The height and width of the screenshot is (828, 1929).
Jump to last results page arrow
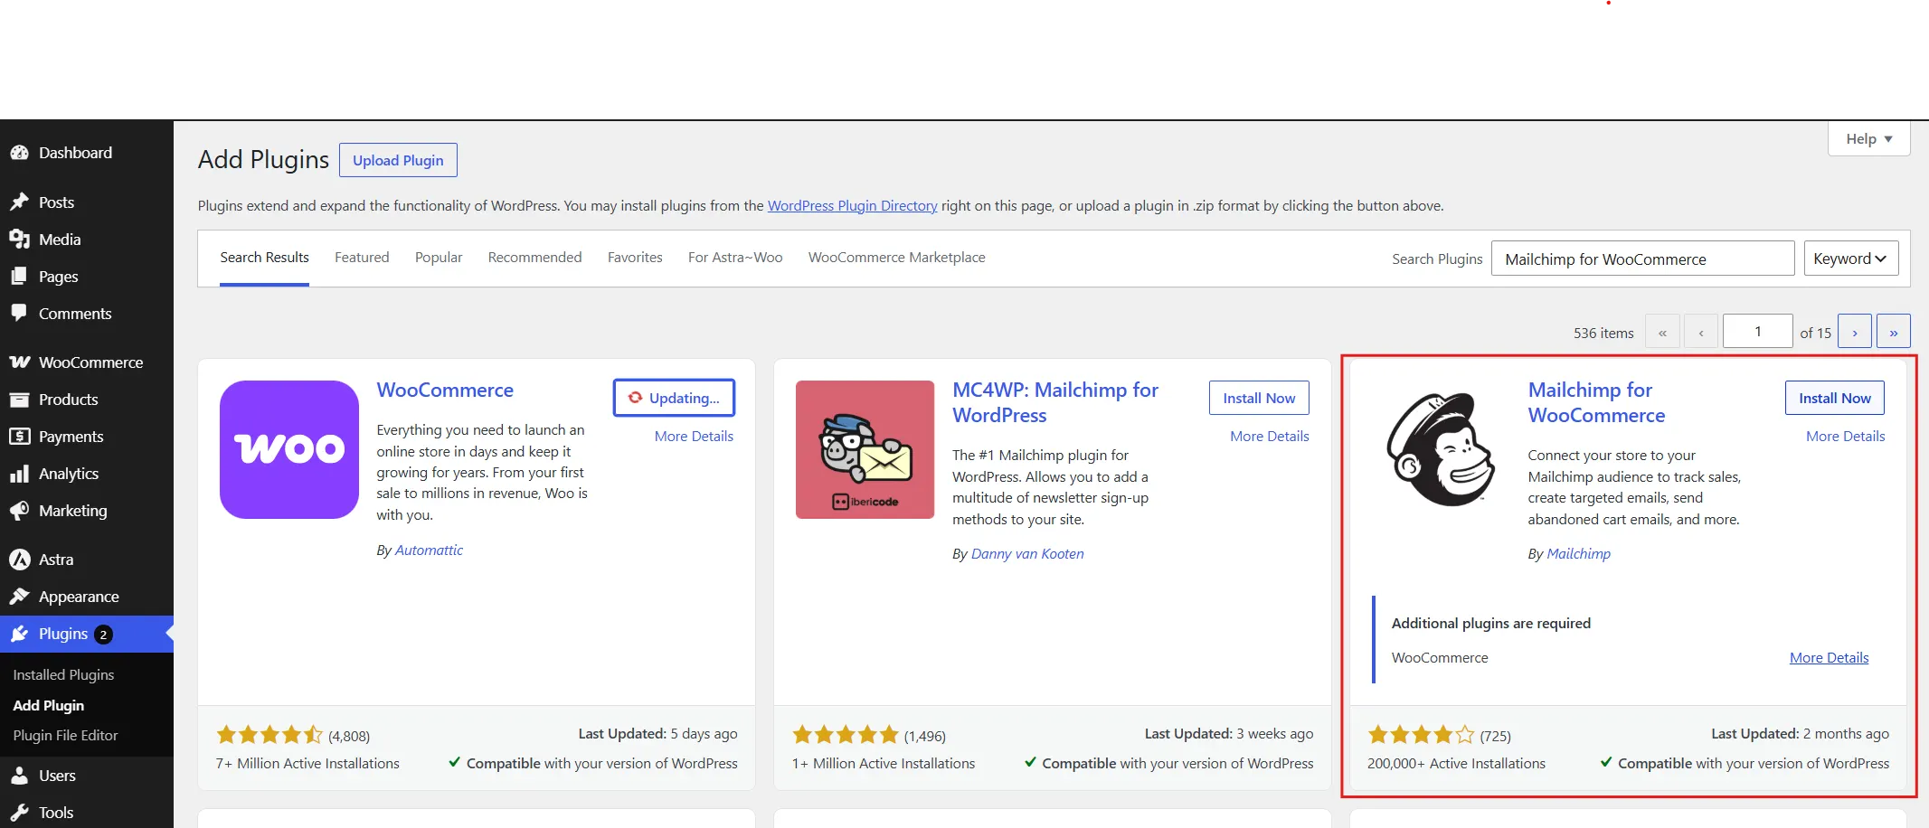point(1894,331)
